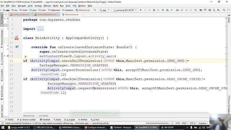Select the MainActivity.kt editor tab
The height and width of the screenshot is (130, 231).
[71, 14]
